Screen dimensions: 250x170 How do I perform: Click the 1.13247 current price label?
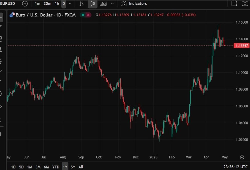[241, 46]
